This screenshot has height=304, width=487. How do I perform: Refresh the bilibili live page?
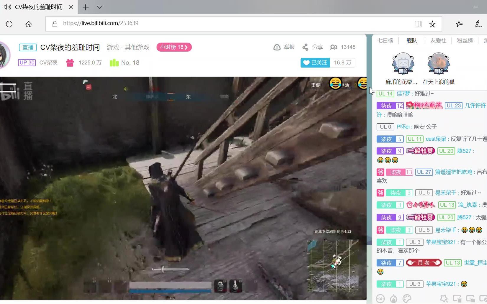pos(9,24)
